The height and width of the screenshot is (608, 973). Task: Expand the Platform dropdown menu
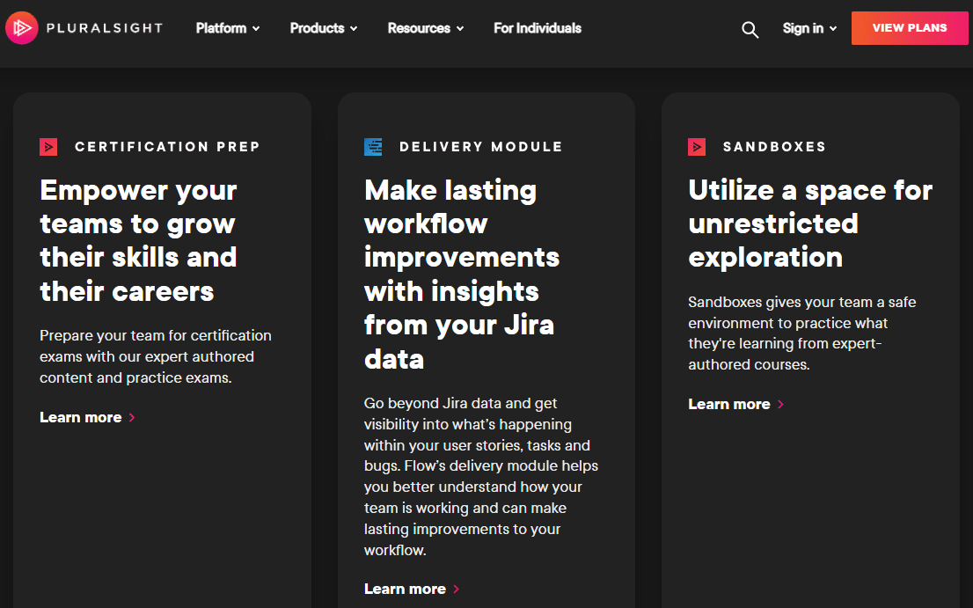(228, 28)
